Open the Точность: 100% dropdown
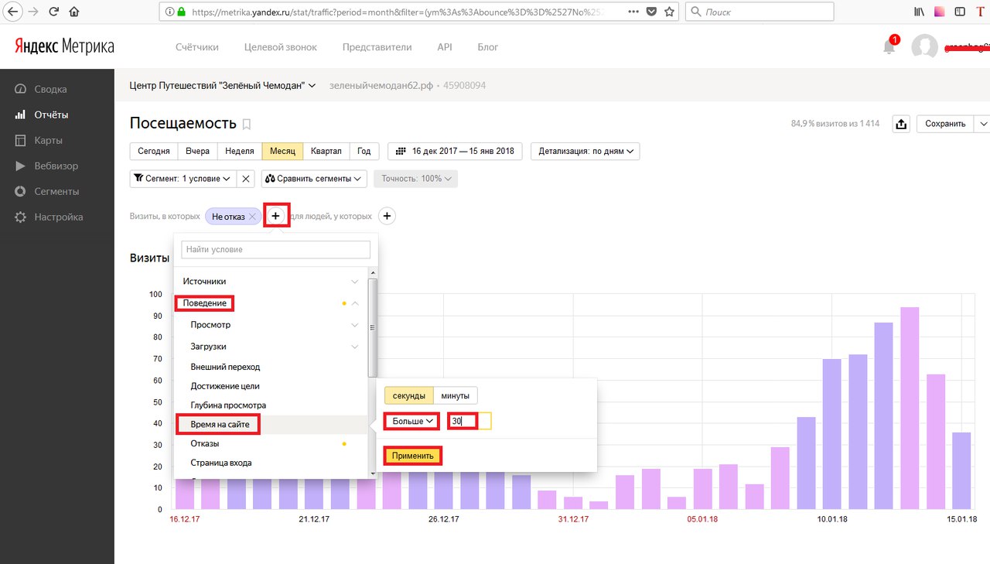 click(415, 179)
